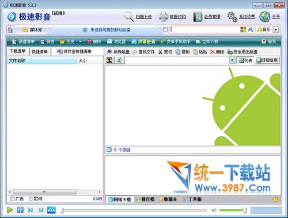Screen dimensions: 288x218
Task: Click the refresh icon beside path box
Action: 119,60
